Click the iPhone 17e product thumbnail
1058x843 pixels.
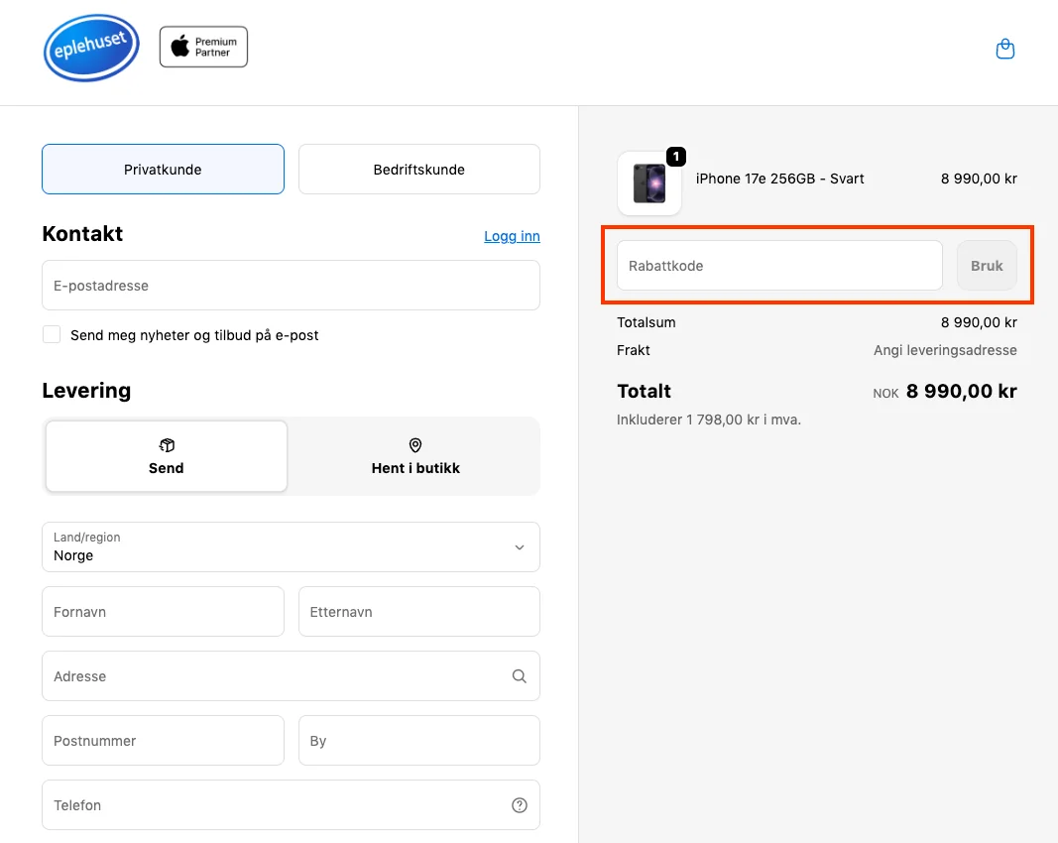pos(649,183)
